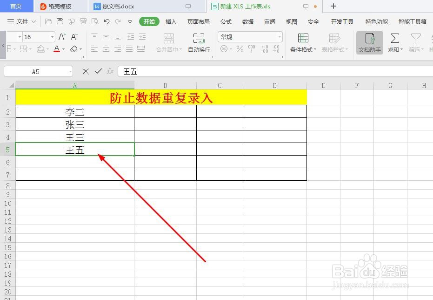Cancel cell entry with the X icon

(86, 71)
